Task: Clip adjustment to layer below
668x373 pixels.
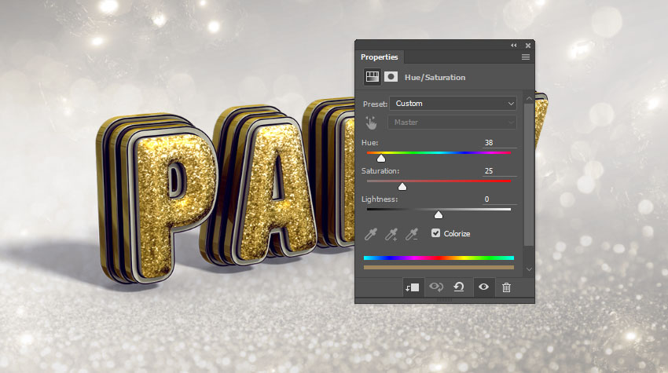Action: (x=412, y=287)
